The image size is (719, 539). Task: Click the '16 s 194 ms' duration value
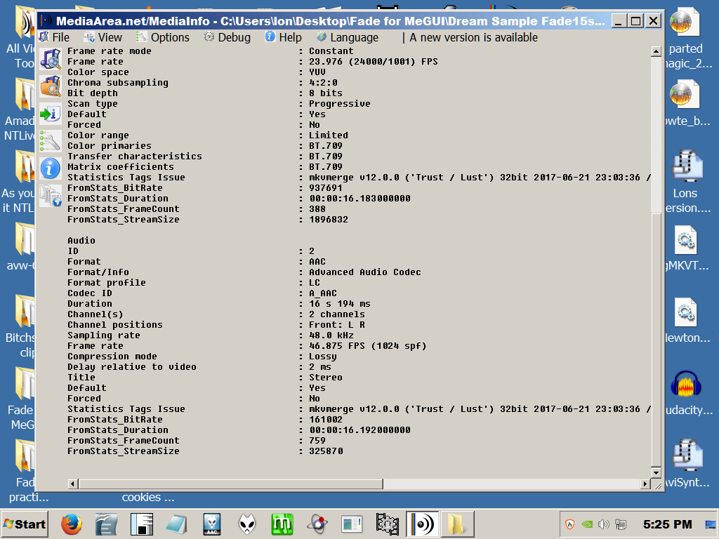click(339, 304)
